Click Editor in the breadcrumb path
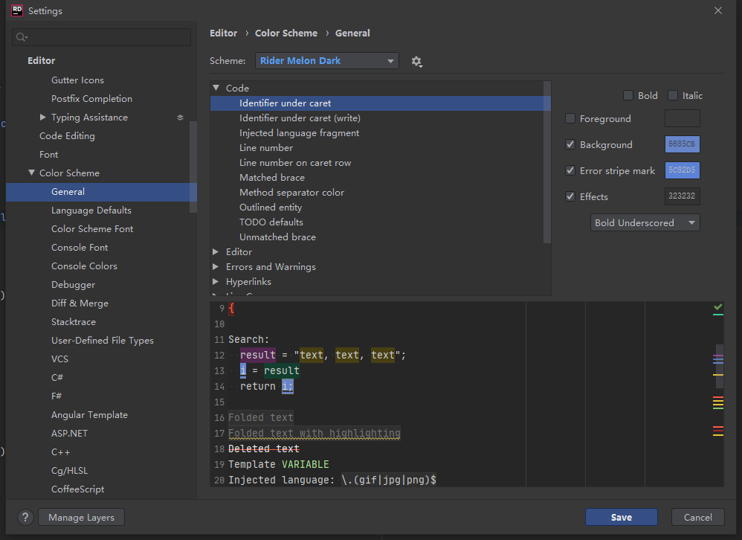Screen dimensions: 742x540 pyautogui.click(x=224, y=33)
